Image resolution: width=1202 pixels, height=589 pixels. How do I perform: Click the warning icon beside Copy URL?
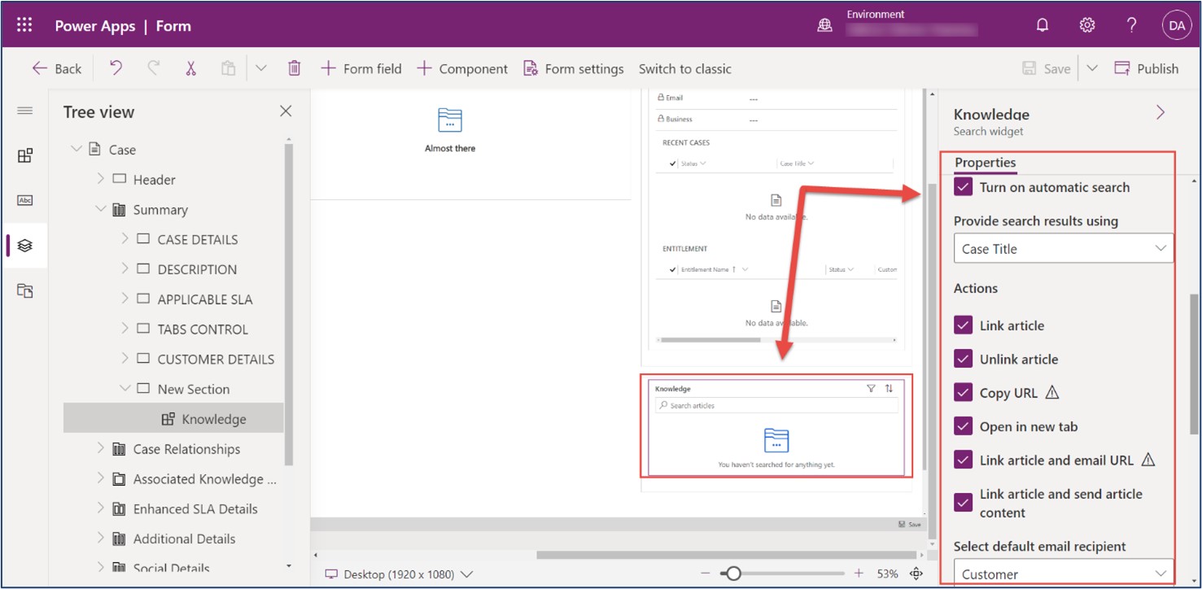[1051, 393]
